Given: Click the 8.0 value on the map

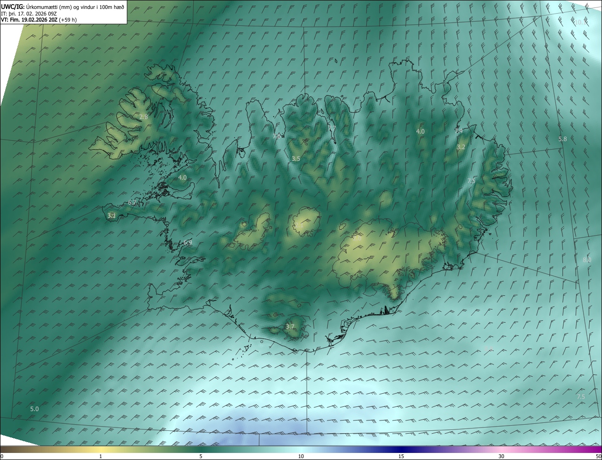Looking at the screenshot, I should [x=587, y=260].
